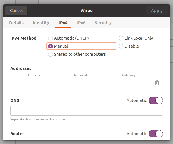The image size is (173, 144).
Task: Switch to the Details tab
Action: [x=16, y=23]
